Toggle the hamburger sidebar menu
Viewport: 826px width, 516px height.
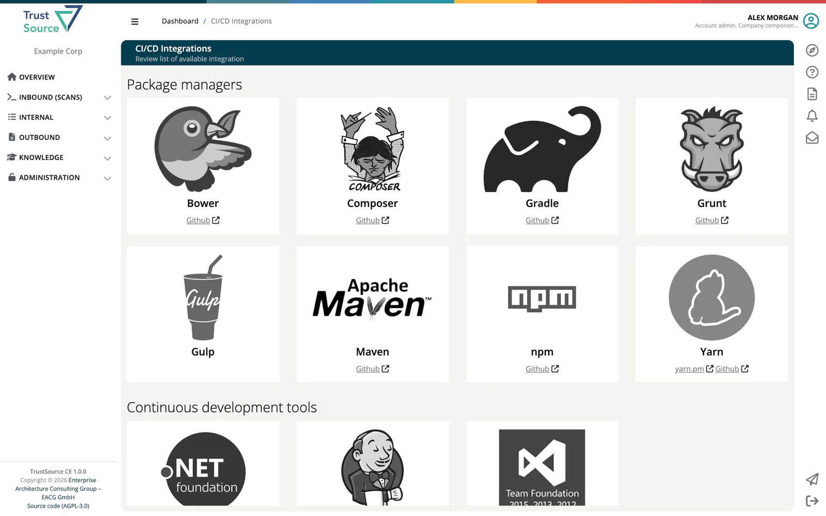coord(135,22)
